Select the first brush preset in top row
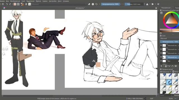 (163, 76)
